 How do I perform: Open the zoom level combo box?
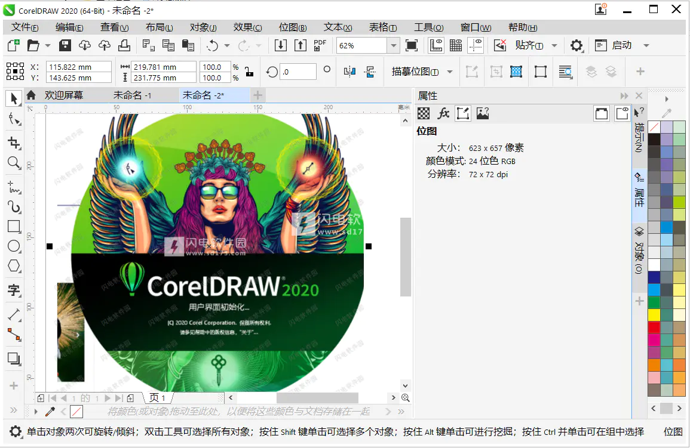tap(392, 45)
